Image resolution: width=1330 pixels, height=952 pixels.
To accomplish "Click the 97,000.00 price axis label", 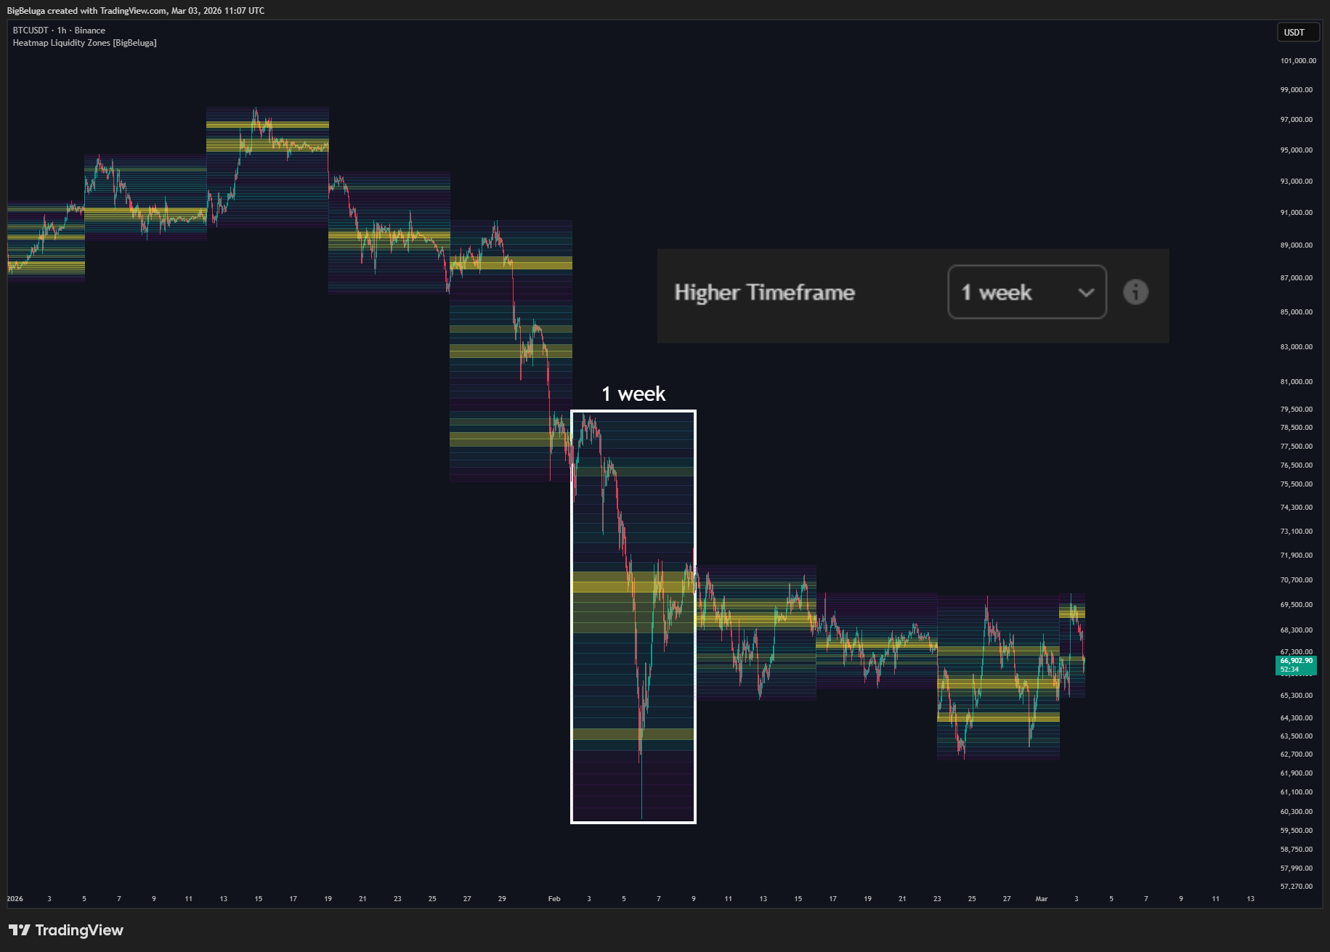I will [1297, 120].
